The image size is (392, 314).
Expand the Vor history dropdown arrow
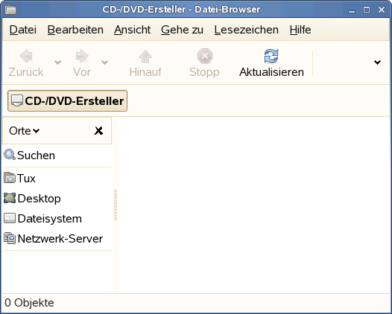pyautogui.click(x=105, y=63)
